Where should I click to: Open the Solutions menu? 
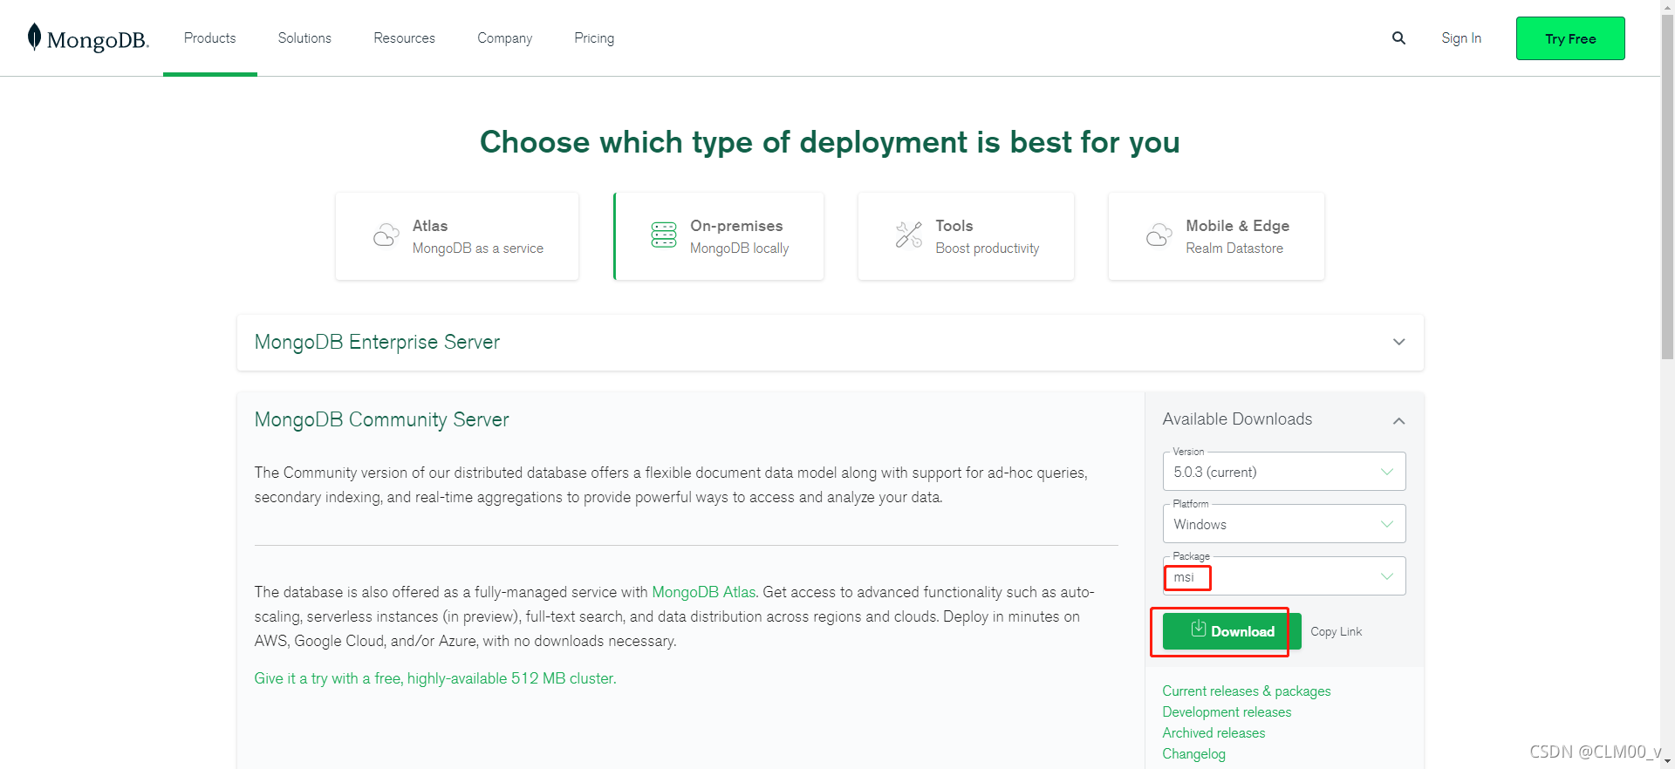[304, 38]
